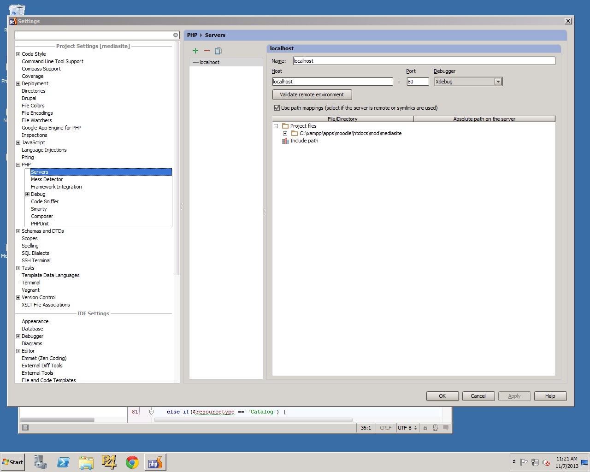Image resolution: width=590 pixels, height=472 pixels.
Task: Open Windows Explorer from the taskbar
Action: 86,462
